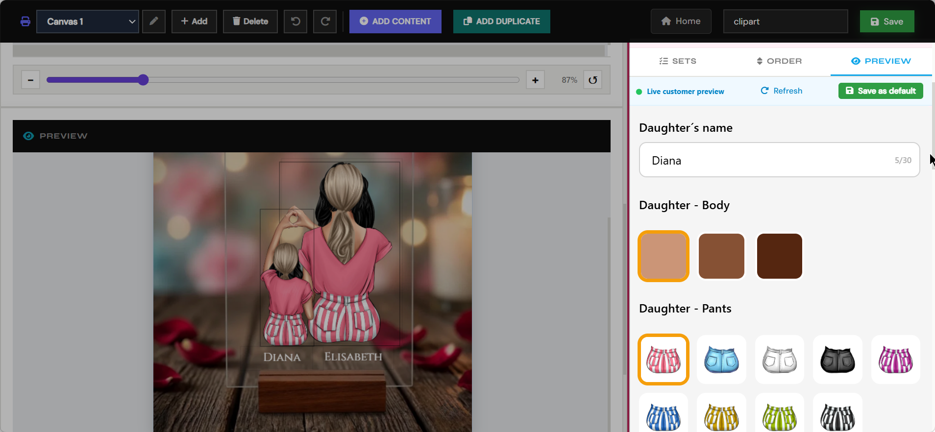The width and height of the screenshot is (935, 432).
Task: Open the Canvas 1 dropdown
Action: 88,22
